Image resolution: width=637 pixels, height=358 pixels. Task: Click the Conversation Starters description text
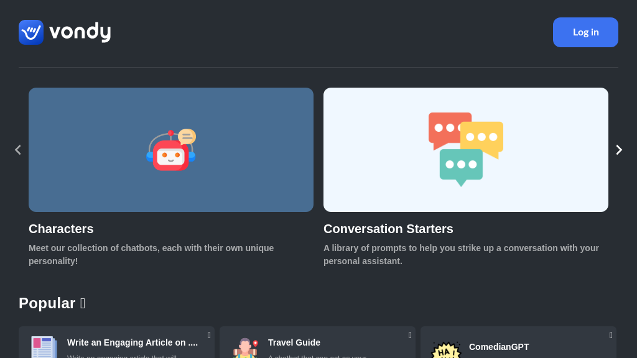(x=461, y=254)
